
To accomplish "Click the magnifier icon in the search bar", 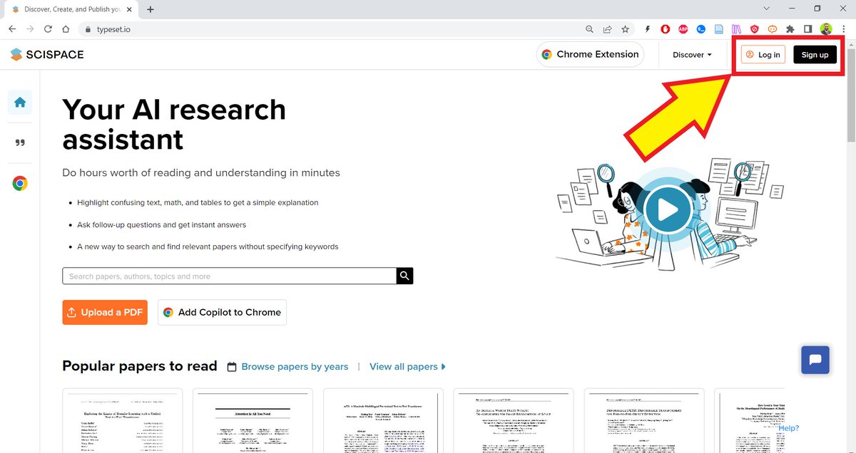I will pyautogui.click(x=404, y=276).
